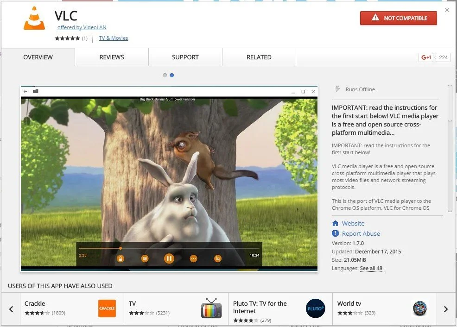Click the 224 Google+ count bubble
457x327 pixels.
point(443,57)
